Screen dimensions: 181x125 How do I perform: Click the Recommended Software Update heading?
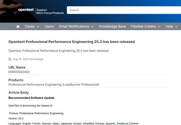coord(31,98)
